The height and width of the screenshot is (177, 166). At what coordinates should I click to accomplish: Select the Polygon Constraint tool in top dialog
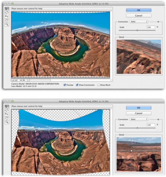tap(7, 13)
